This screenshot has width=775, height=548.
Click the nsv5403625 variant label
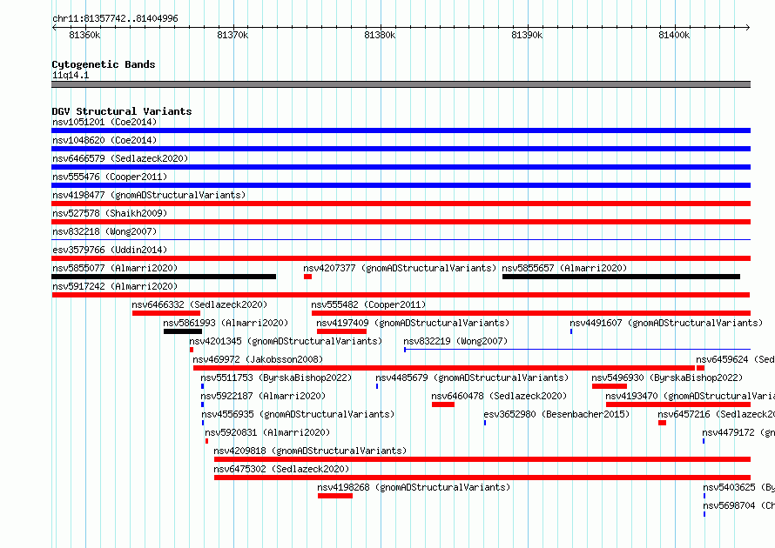739,487
